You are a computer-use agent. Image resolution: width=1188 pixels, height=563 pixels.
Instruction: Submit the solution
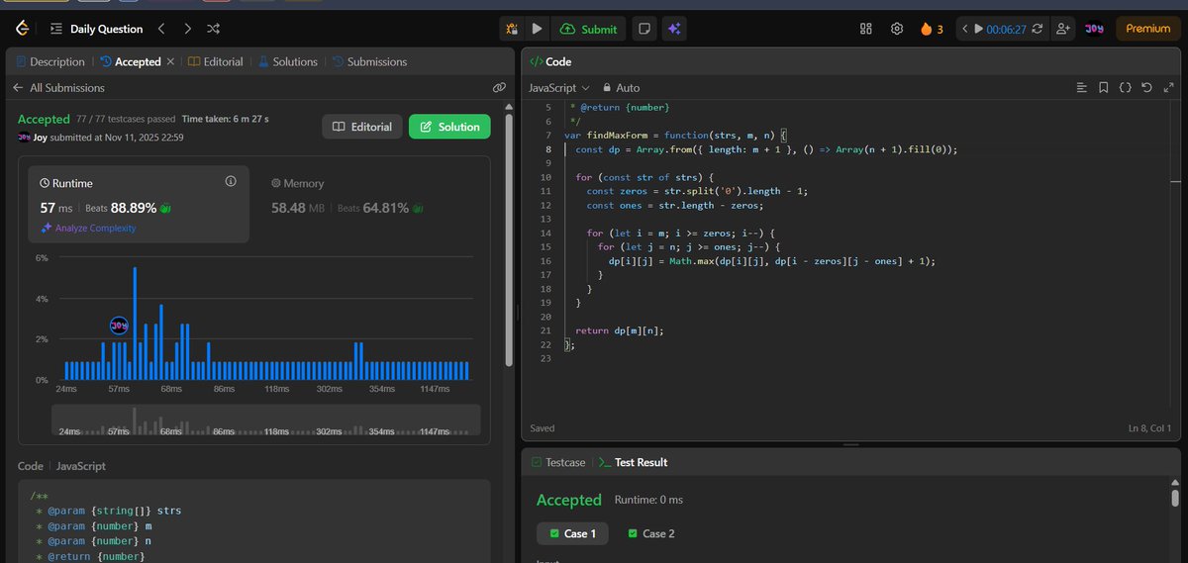(x=589, y=29)
